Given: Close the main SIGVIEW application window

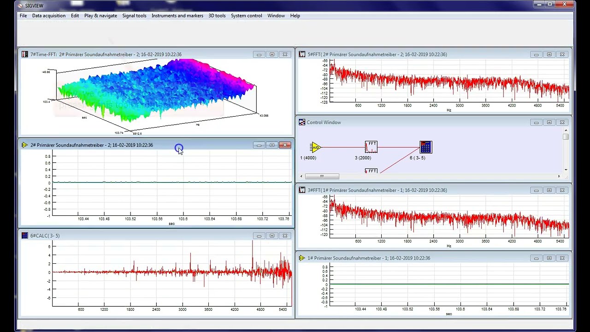Looking at the screenshot, I should [565, 4].
